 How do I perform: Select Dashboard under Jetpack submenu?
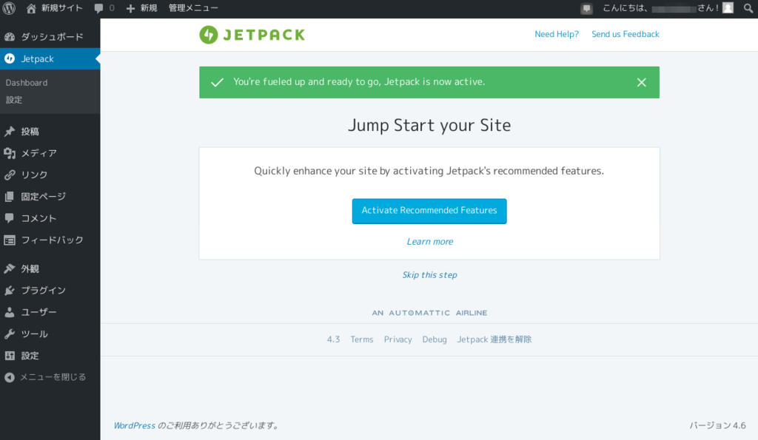point(27,83)
